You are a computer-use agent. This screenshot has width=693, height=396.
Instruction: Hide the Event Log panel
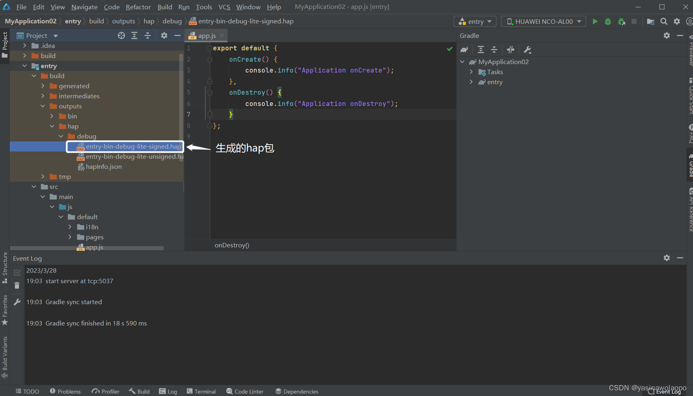680,258
